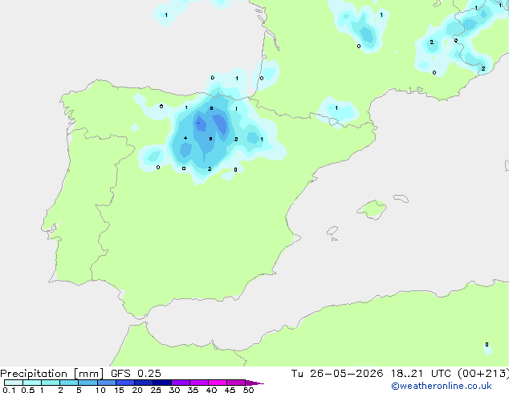Select the 10 to 15 mm legend swatch
Screen dimensions: 509x393
point(106,383)
